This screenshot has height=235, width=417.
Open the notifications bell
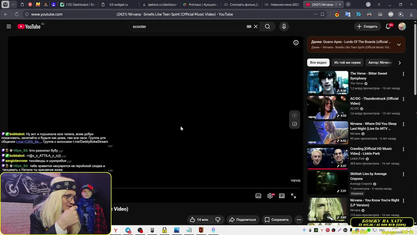388,26
